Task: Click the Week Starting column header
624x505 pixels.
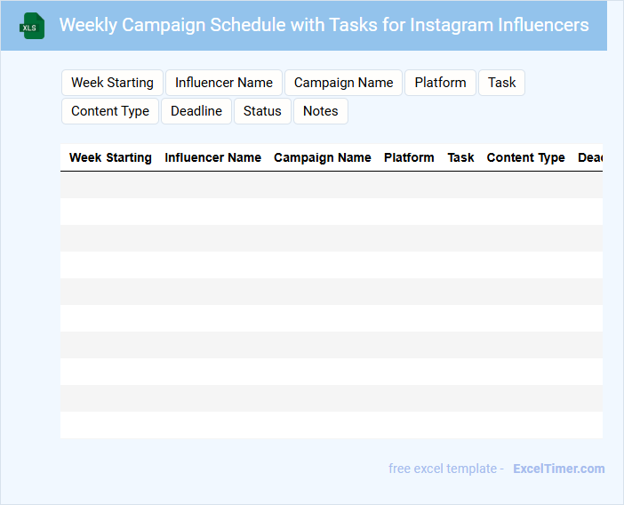Action: click(x=110, y=157)
